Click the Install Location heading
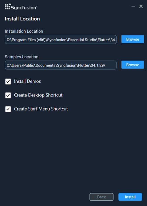This screenshot has height=206, width=147. coord(22,19)
